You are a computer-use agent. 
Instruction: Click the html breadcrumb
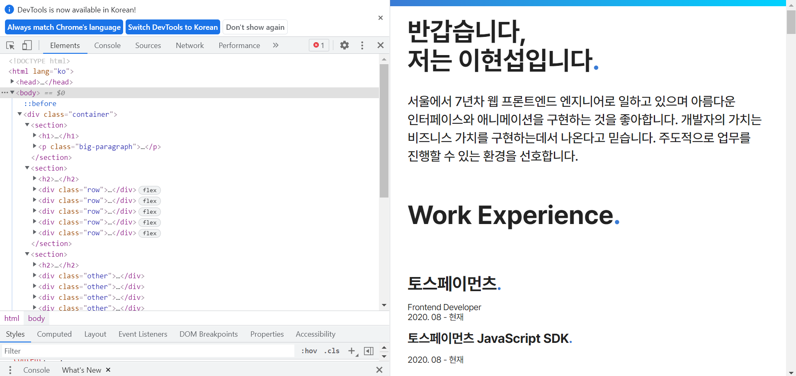point(12,318)
